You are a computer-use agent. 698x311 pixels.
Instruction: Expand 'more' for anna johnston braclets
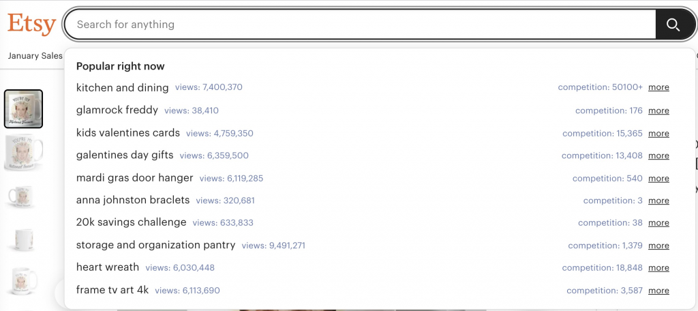point(658,201)
